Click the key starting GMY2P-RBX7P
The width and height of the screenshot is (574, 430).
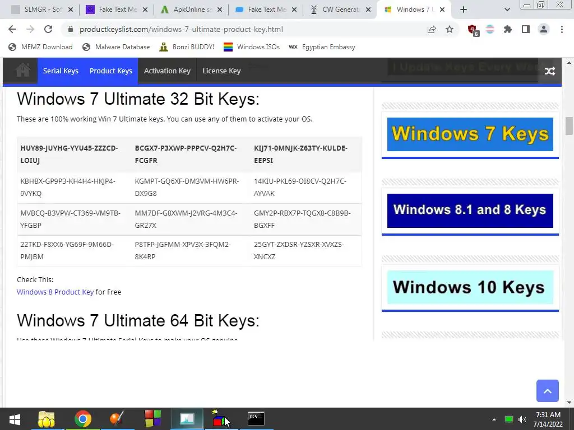tap(302, 219)
